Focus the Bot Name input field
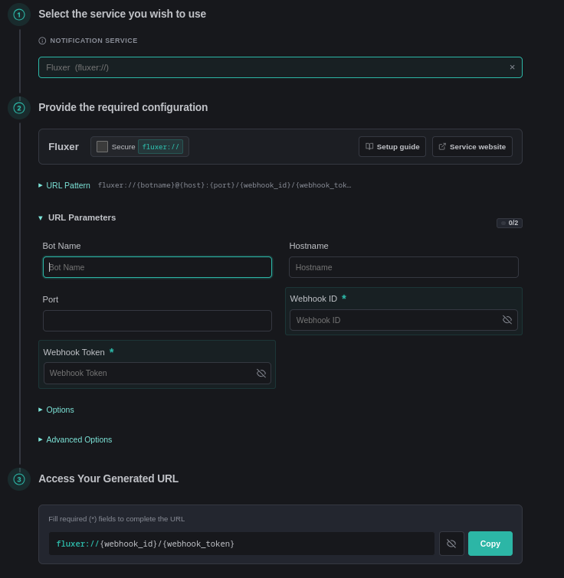 (157, 267)
